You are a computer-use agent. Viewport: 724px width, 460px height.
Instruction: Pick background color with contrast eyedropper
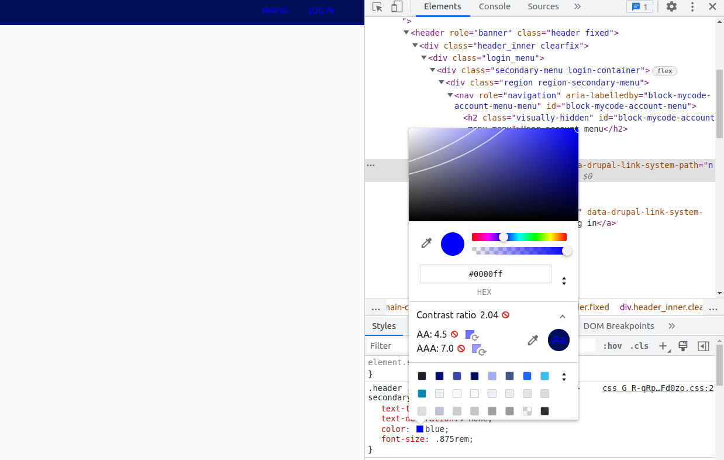coord(533,339)
